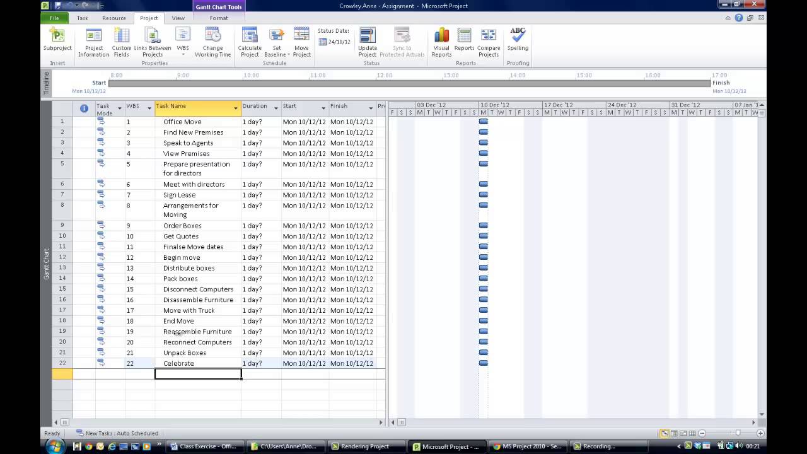The height and width of the screenshot is (454, 807).
Task: Switch to the View tab
Action: 178,18
